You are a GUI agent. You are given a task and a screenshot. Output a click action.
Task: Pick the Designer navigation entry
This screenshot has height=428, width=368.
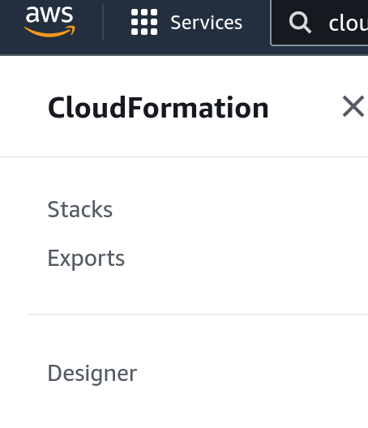[92, 374]
